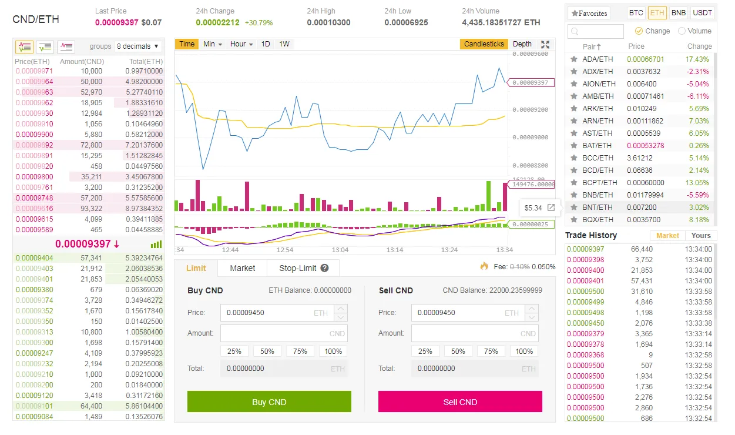The height and width of the screenshot is (435, 735).
Task: Increase Sell CND price with up stepper
Action: 532,309
